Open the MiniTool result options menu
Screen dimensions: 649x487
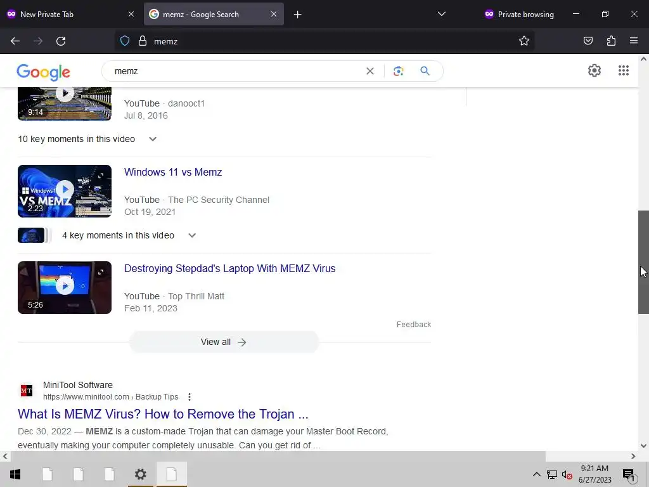pyautogui.click(x=189, y=397)
